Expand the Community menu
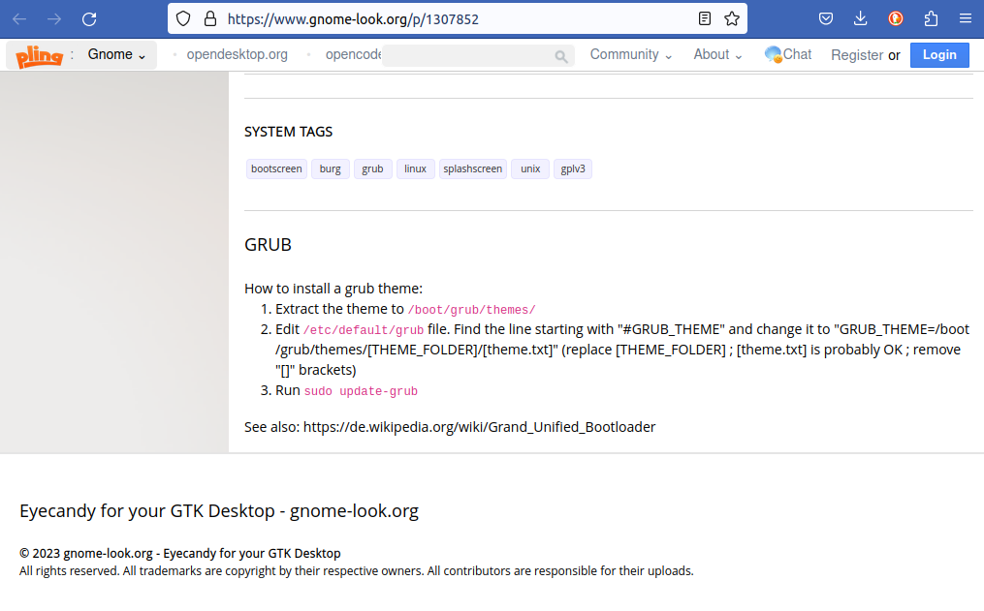The image size is (984, 611). point(631,54)
